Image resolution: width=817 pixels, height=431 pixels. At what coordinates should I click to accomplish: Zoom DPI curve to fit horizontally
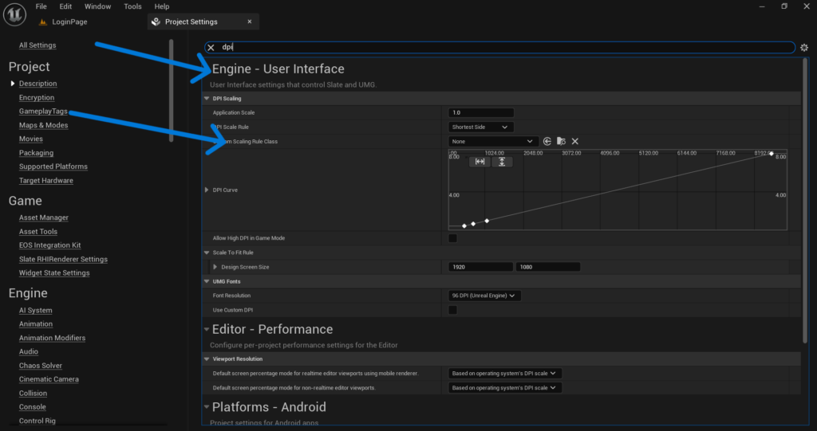(480, 162)
